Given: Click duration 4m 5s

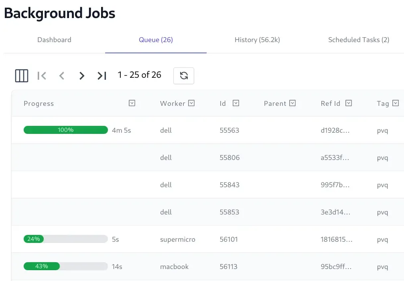Looking at the screenshot, I should [x=121, y=130].
